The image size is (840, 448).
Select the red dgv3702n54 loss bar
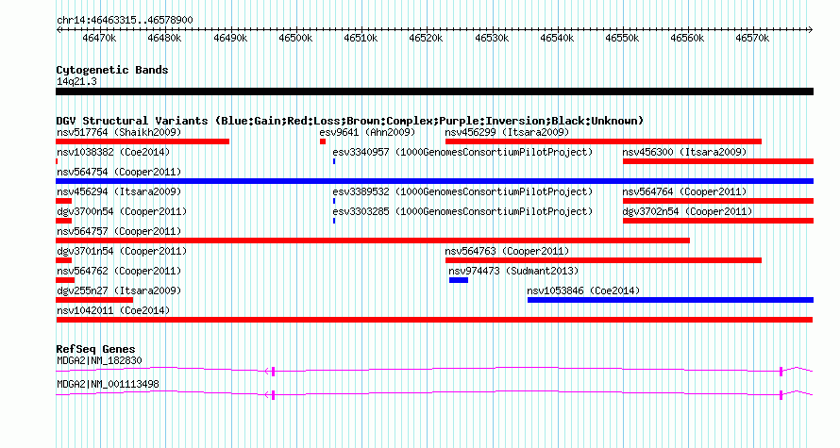pyautogui.click(x=718, y=221)
